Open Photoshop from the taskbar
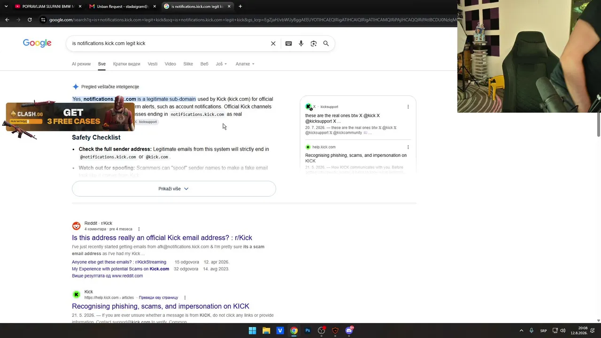Screen dimensions: 601x338 click(308, 330)
